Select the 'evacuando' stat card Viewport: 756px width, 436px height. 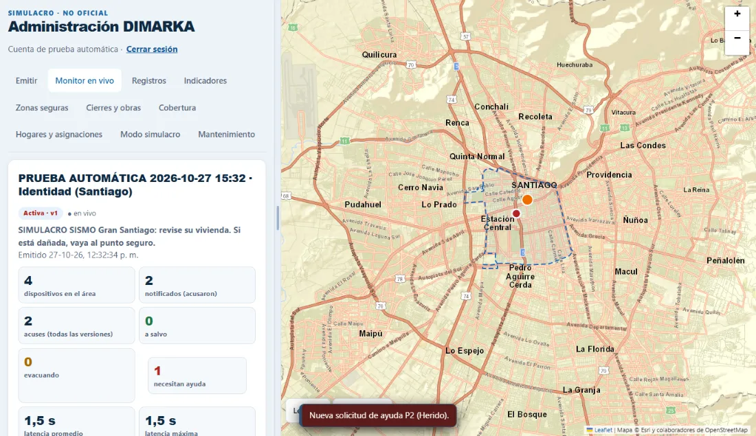point(77,376)
